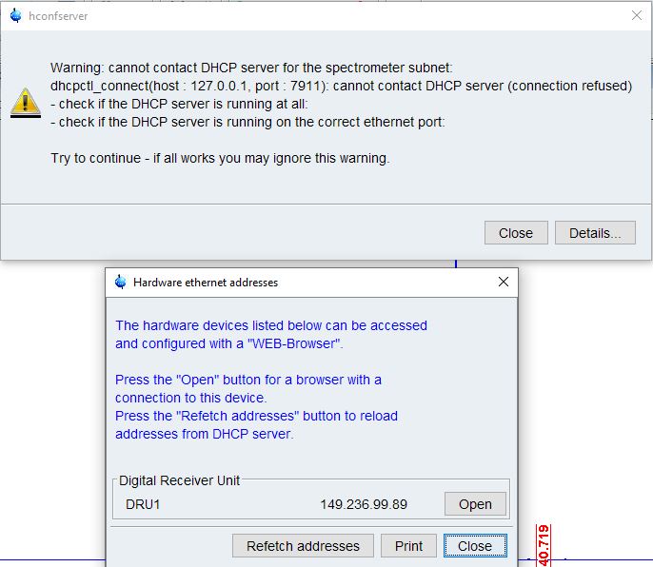Open the DRU1 device in a browser
This screenshot has height=567, width=653.
tap(475, 504)
